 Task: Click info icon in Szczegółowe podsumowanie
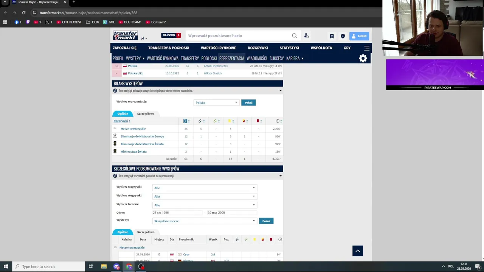pos(115,176)
